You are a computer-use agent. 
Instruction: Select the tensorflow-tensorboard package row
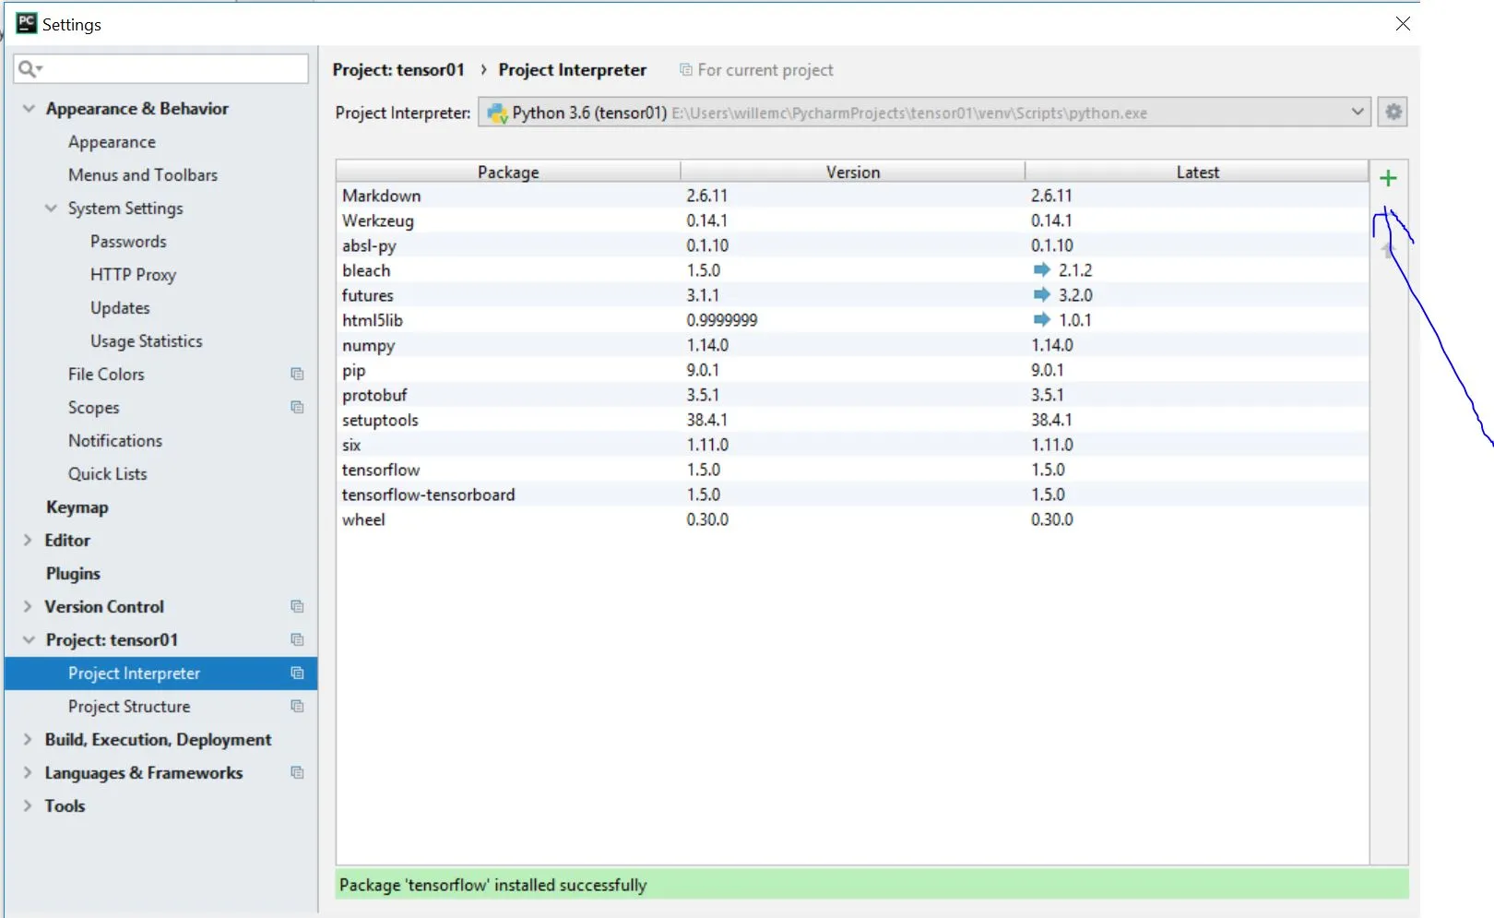(852, 495)
